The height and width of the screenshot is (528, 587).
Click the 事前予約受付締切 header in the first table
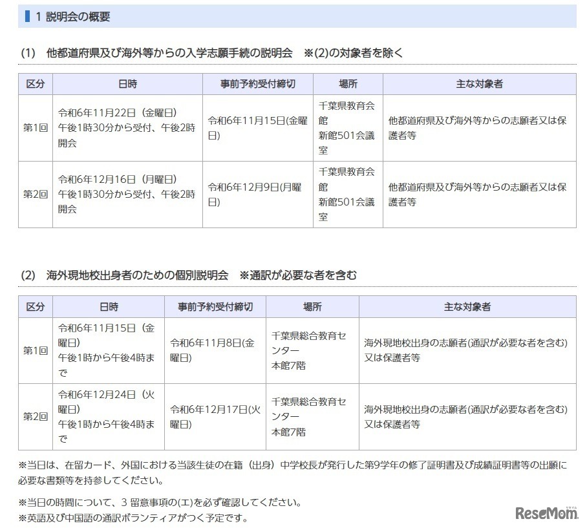pos(257,85)
